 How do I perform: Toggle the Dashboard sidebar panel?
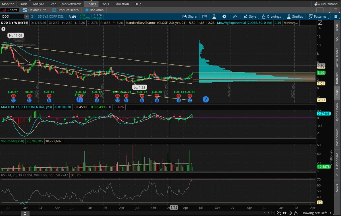[337, 161]
